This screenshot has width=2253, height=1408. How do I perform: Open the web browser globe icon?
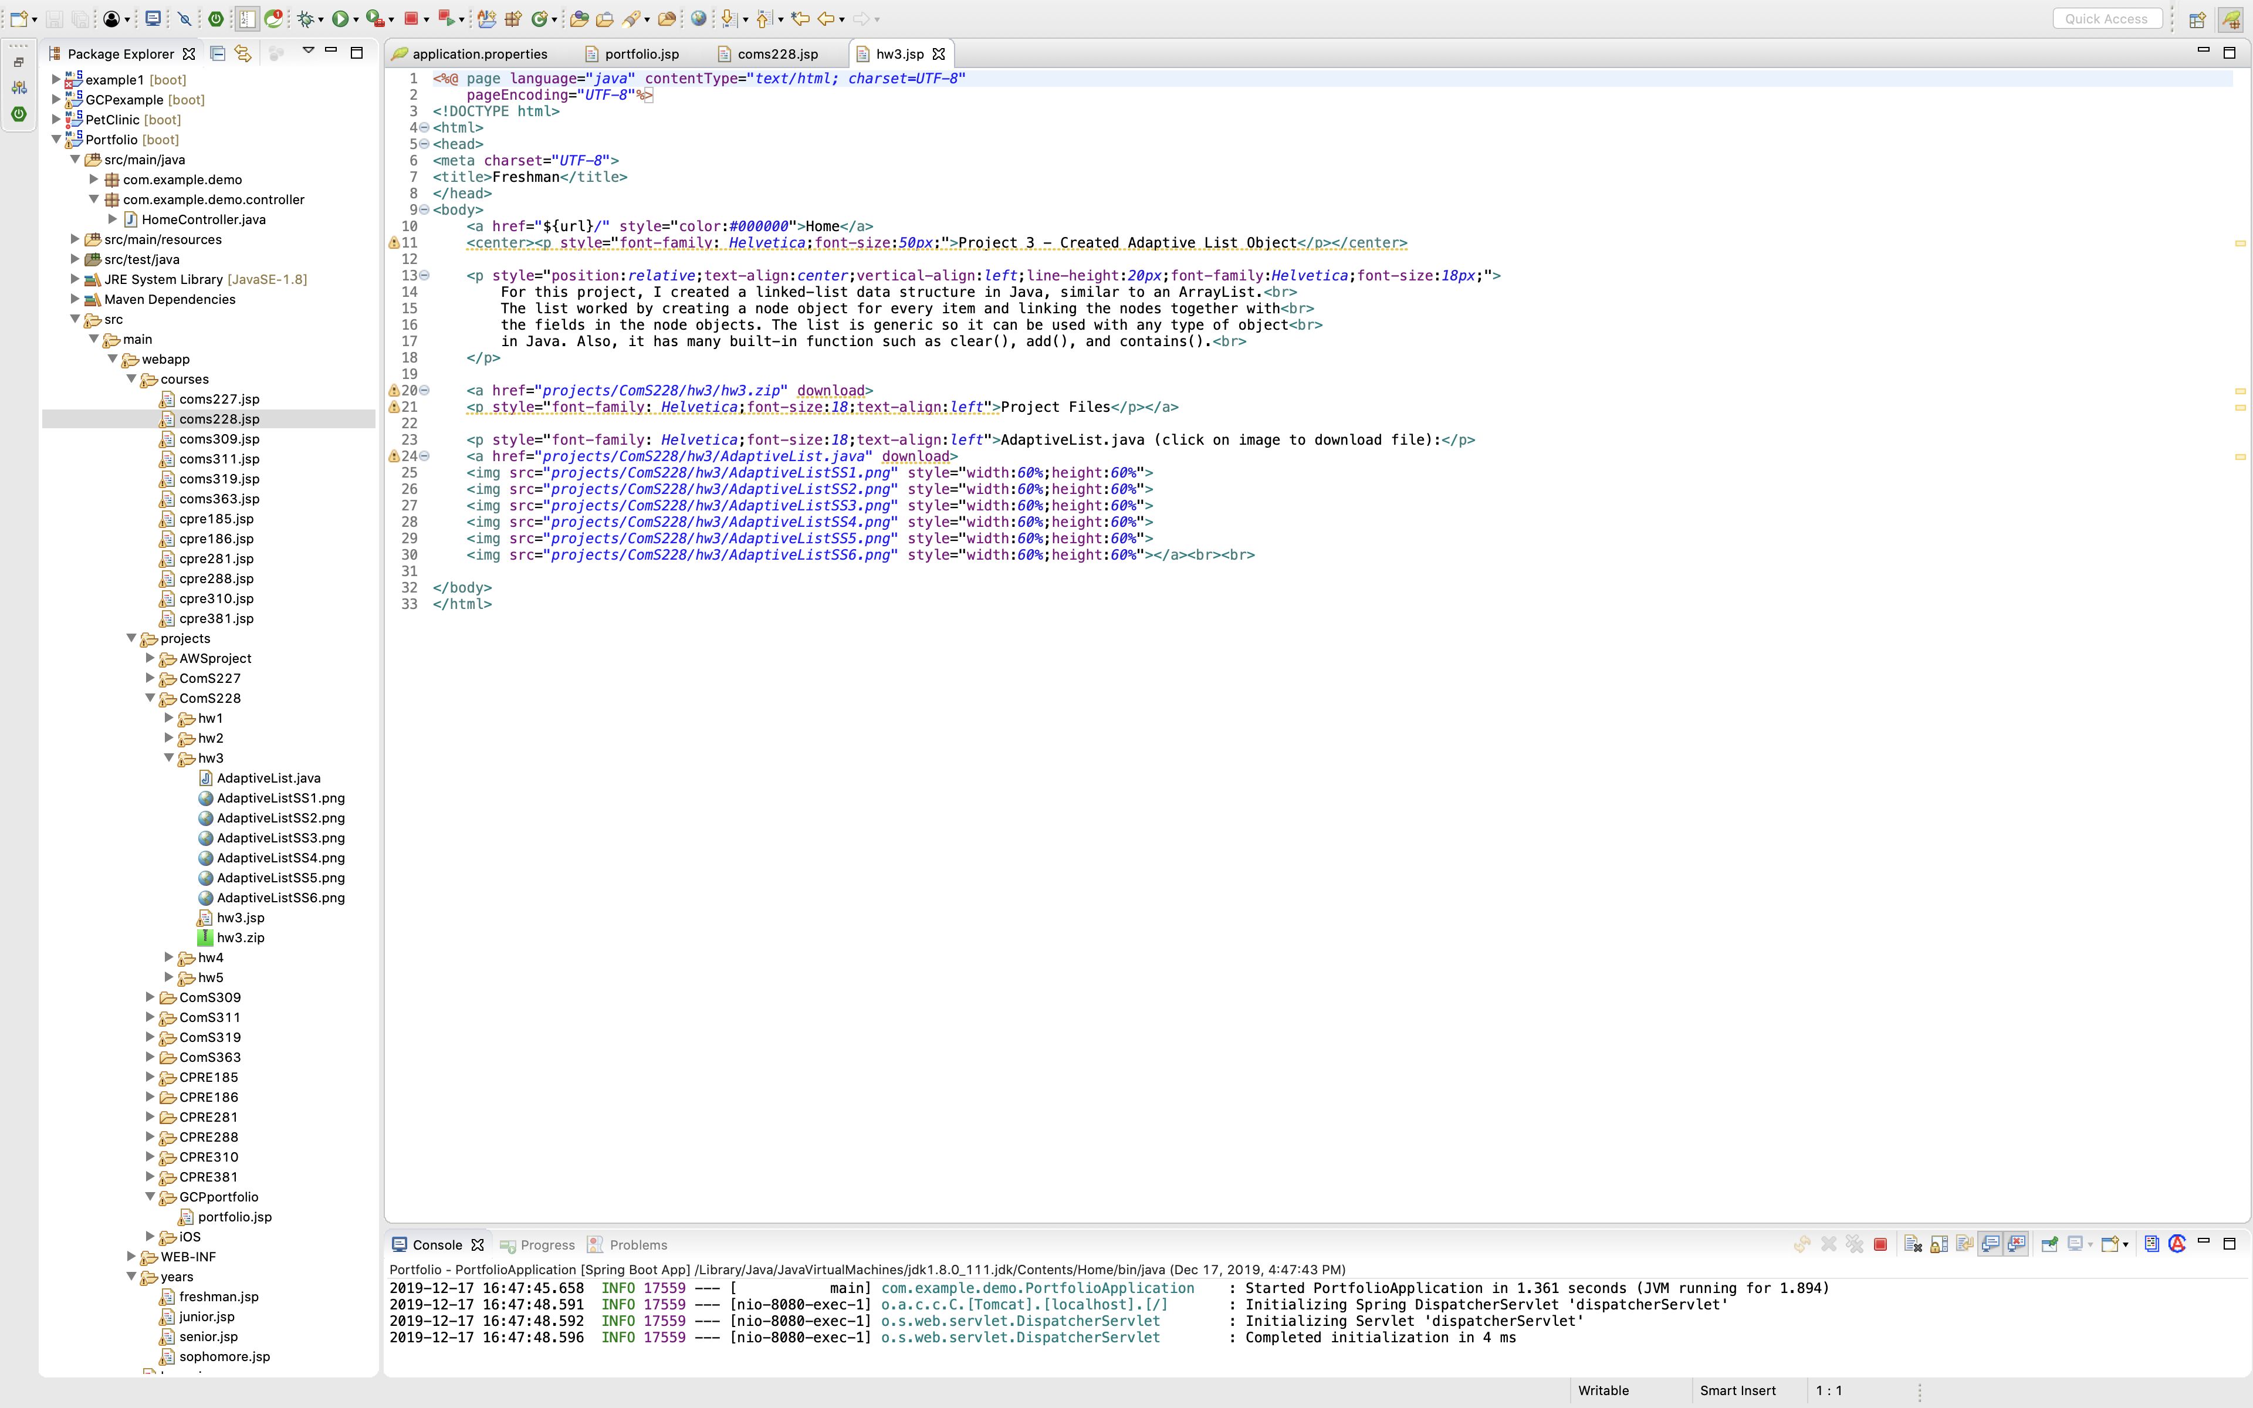point(698,19)
